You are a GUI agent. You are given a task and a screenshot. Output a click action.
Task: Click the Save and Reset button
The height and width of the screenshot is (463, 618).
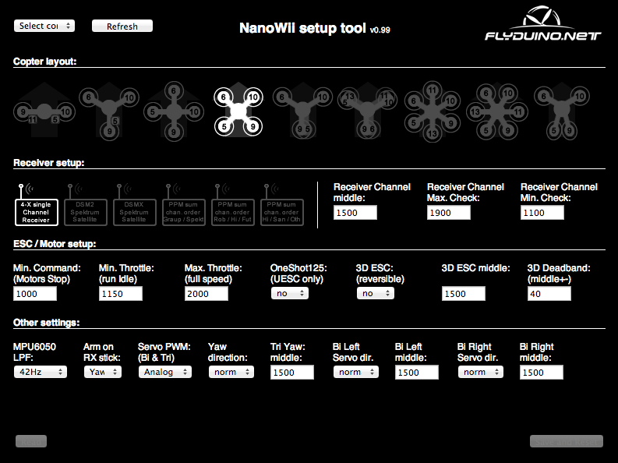pos(567,442)
